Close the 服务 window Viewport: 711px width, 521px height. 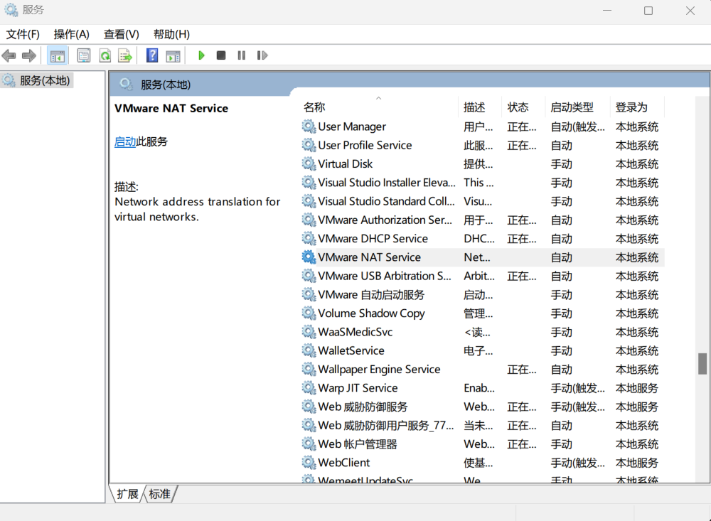point(690,11)
